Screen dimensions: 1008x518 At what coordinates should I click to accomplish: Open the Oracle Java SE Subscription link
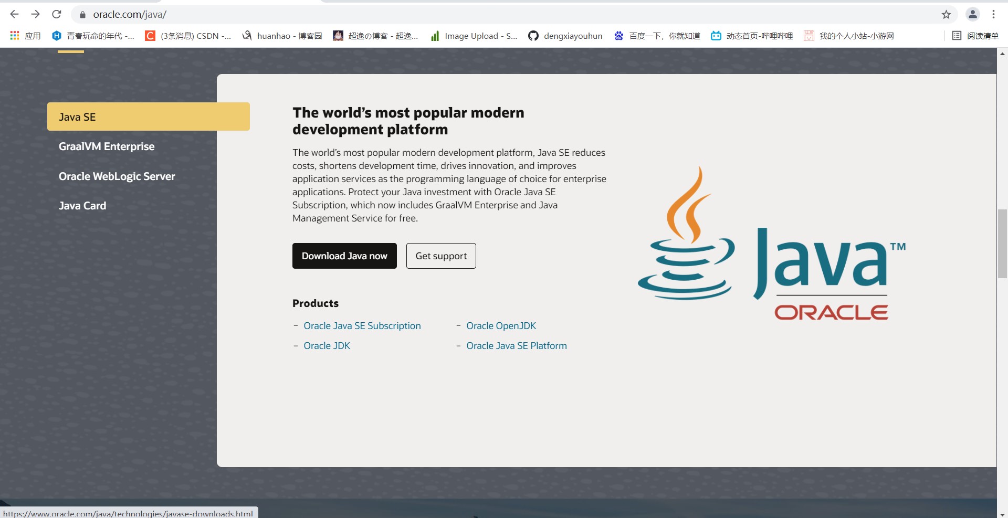(x=362, y=326)
